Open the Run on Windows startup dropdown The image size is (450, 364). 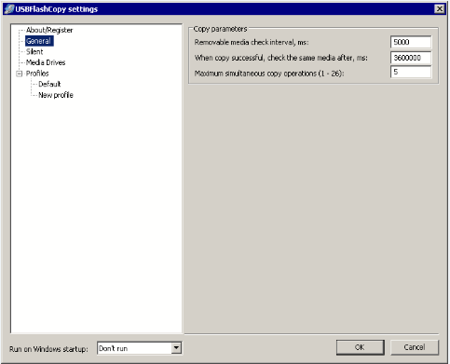coord(176,348)
